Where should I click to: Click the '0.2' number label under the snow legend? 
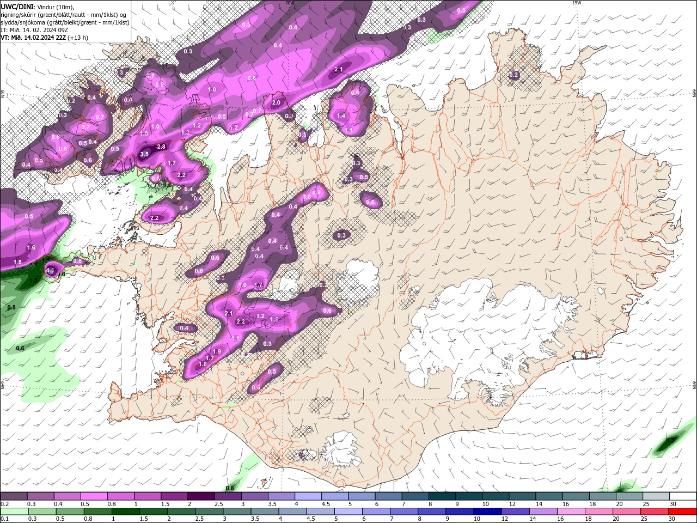(x=4, y=504)
